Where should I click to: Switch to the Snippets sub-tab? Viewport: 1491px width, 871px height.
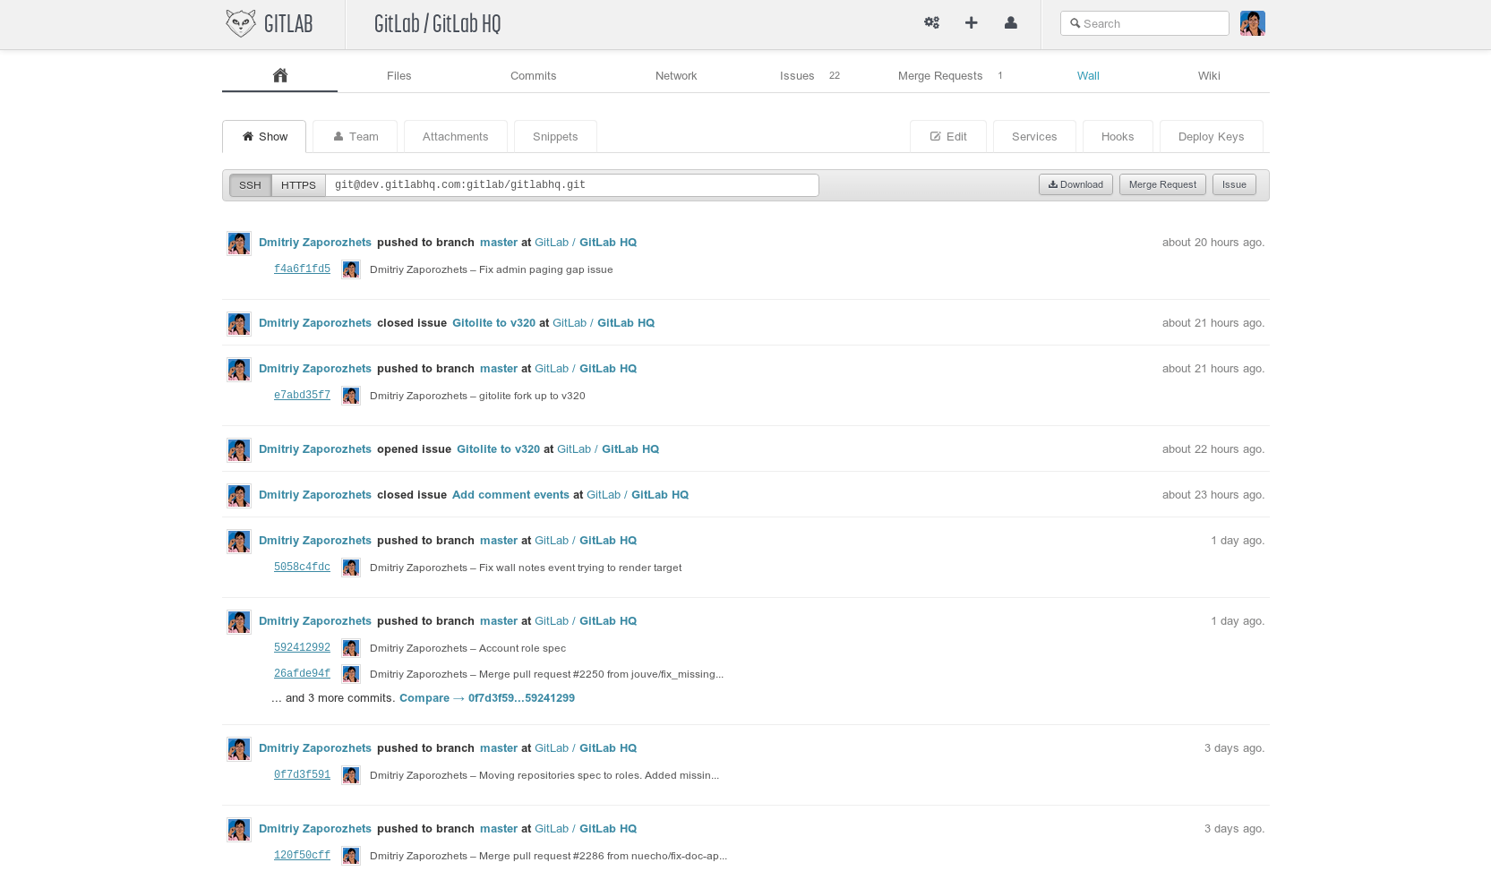coord(555,137)
